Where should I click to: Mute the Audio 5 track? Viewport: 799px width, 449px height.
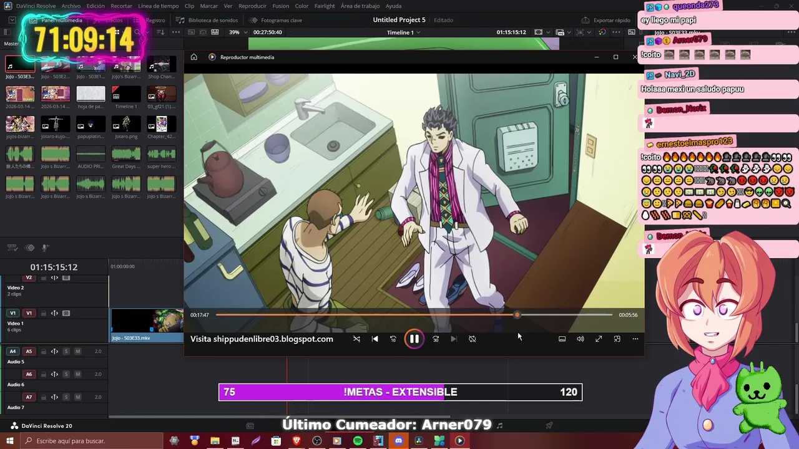point(78,351)
